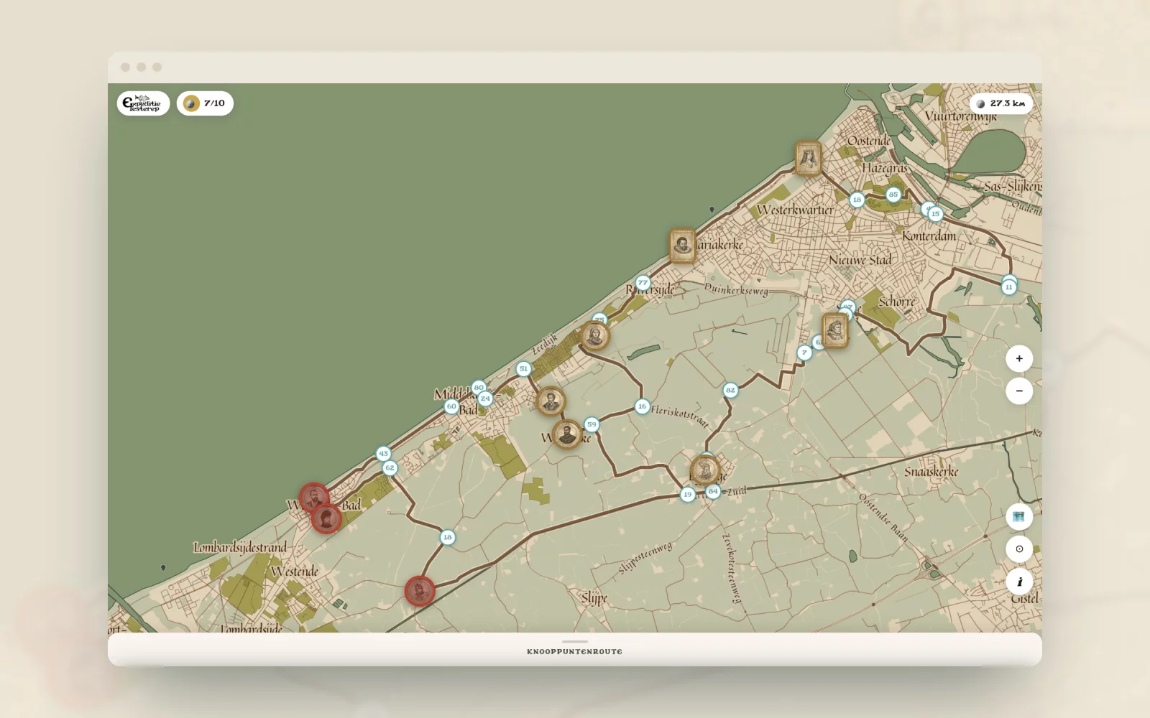Screen dimensions: 1150x718
Task: Zoom in with the plus button
Action: click(1019, 358)
